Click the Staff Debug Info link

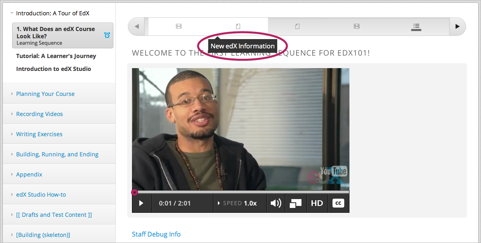pyautogui.click(x=156, y=234)
